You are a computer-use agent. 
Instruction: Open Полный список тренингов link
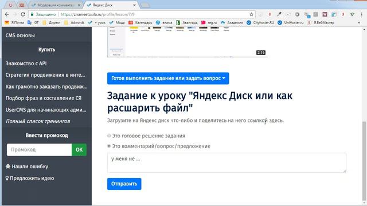coord(38,121)
